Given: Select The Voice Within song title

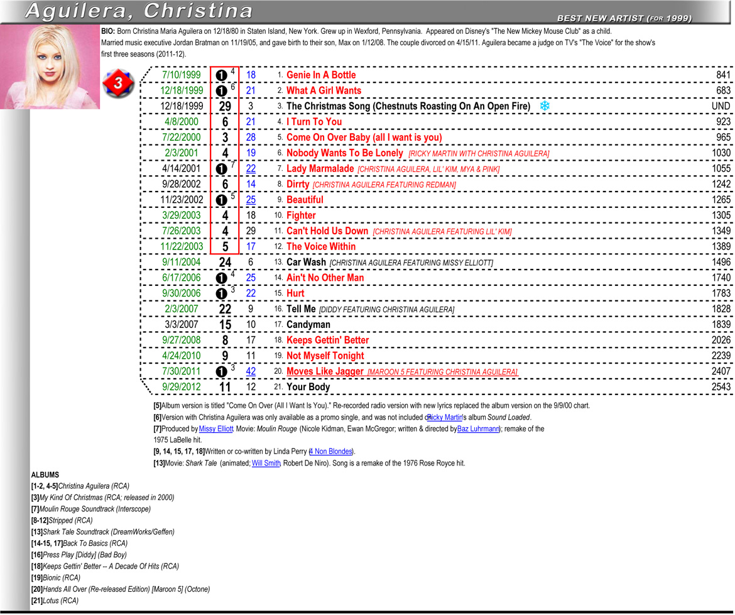Looking at the screenshot, I should click(321, 246).
